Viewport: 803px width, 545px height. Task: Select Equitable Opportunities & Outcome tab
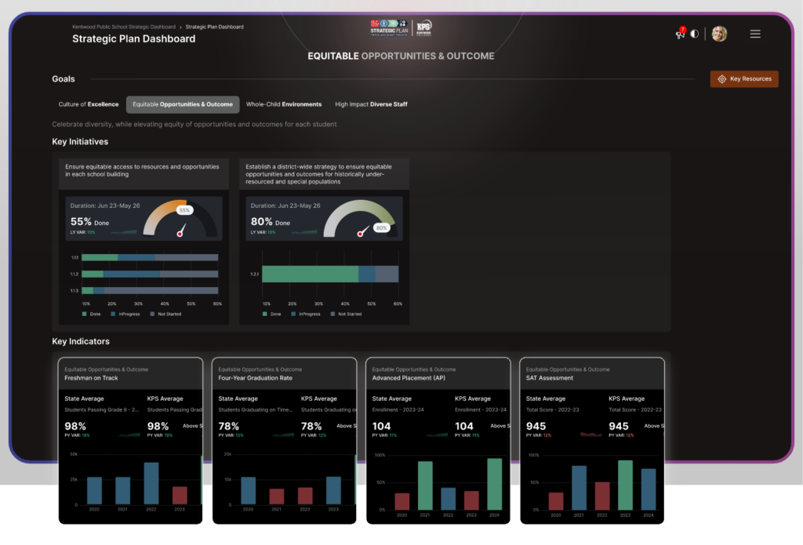[183, 104]
